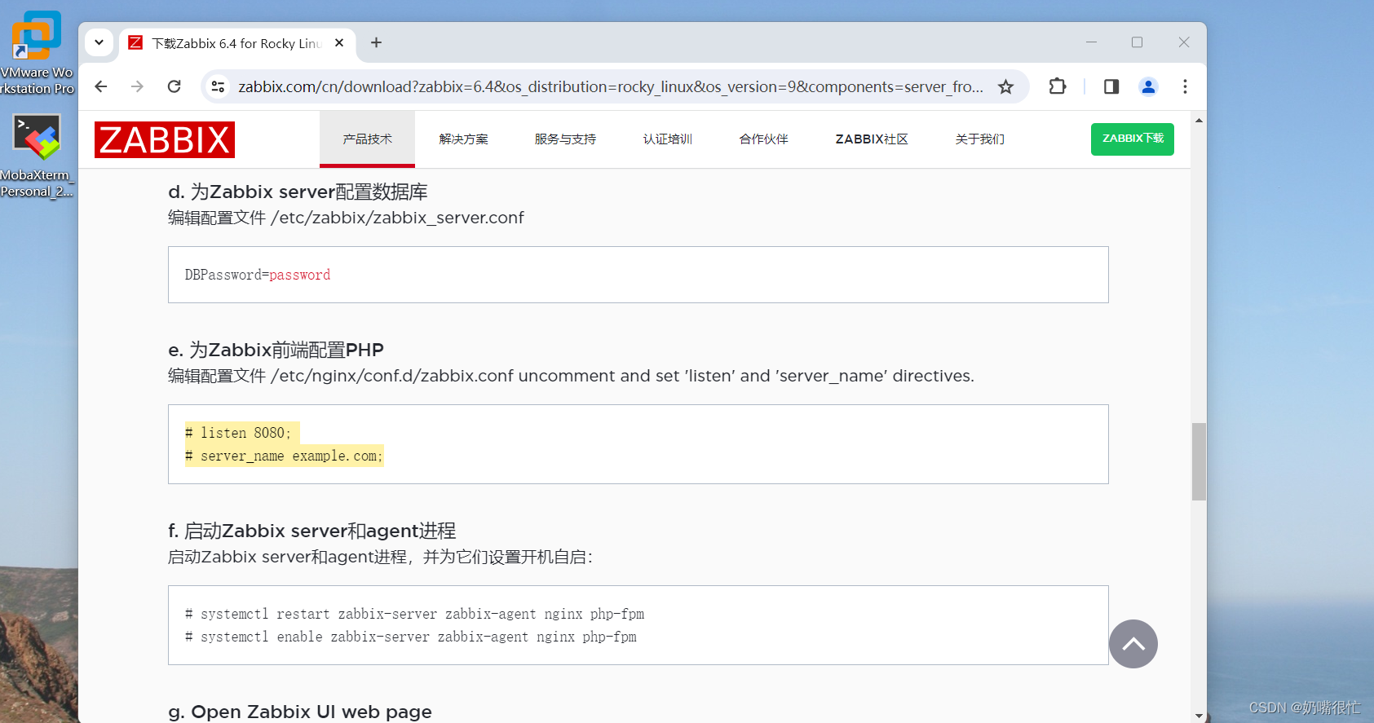Minimize the Chrome window

point(1091,42)
